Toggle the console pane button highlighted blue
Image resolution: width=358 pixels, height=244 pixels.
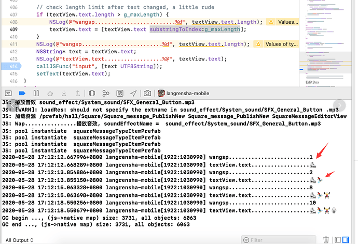tap(346, 240)
